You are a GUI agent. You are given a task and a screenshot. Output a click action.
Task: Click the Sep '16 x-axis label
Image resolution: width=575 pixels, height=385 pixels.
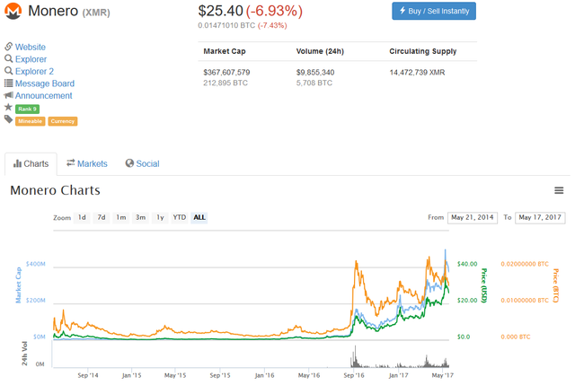[353, 375]
